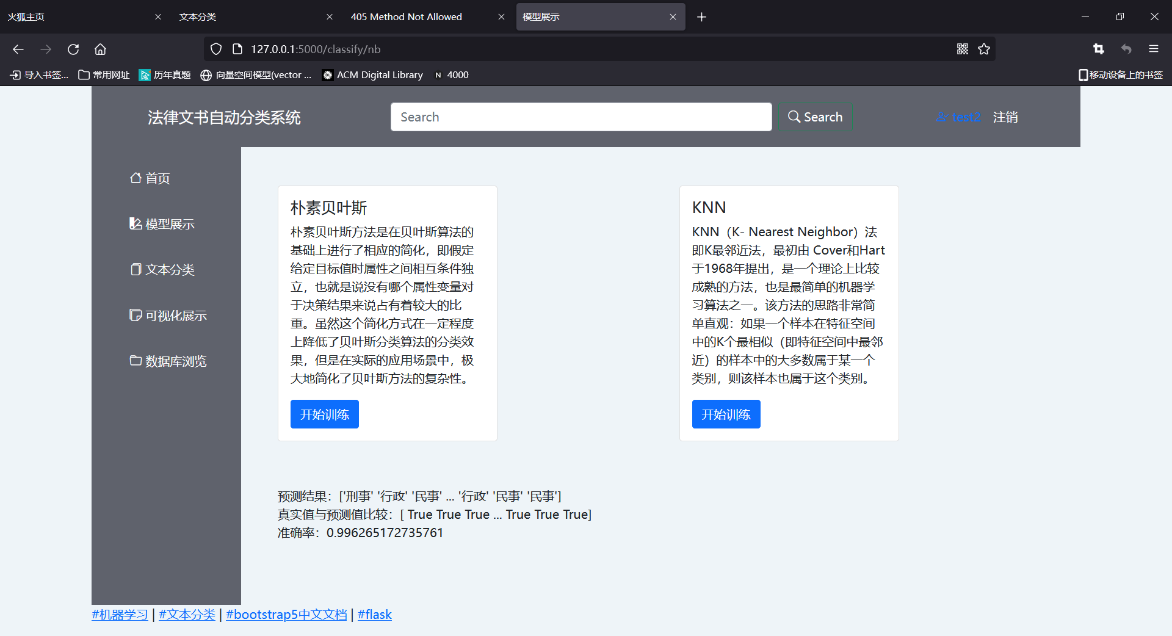Open the #bootstrap5中文文档 footer link
Viewport: 1172px width, 636px height.
click(x=286, y=615)
